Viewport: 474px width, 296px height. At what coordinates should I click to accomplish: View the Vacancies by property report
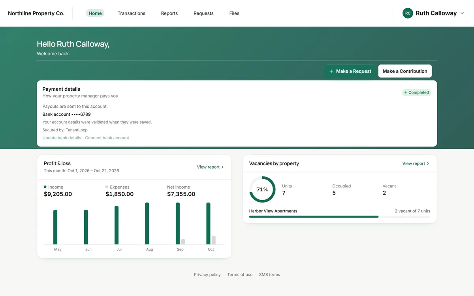point(416,163)
